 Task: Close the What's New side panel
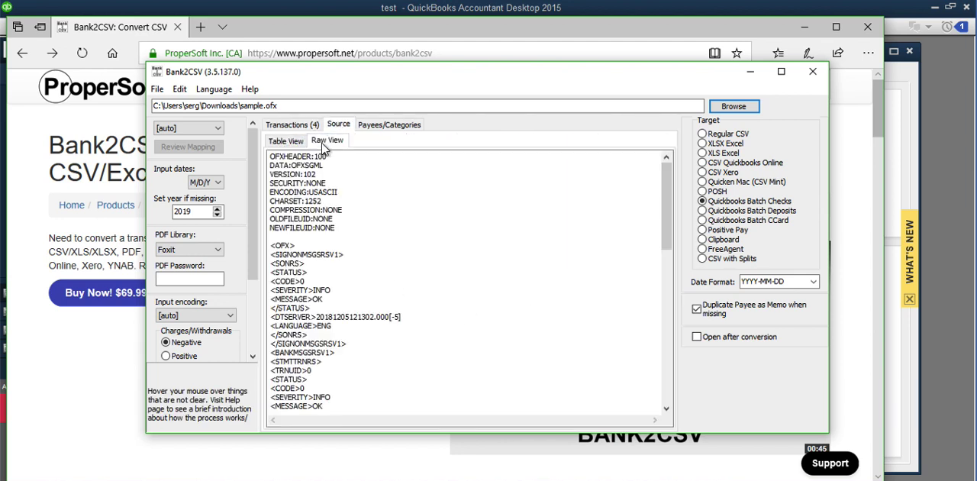pos(909,299)
